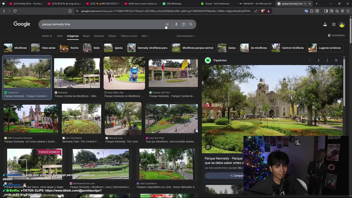Open the browser main hamburger menu
The height and width of the screenshot is (198, 352).
[x=348, y=11]
